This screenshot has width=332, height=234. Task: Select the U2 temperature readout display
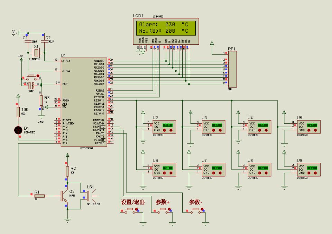(167, 125)
